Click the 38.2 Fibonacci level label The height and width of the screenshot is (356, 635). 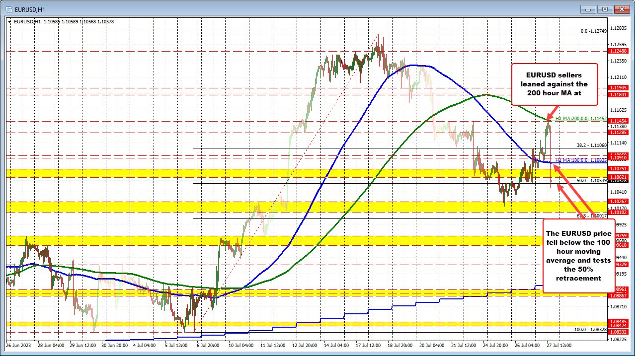(591, 145)
